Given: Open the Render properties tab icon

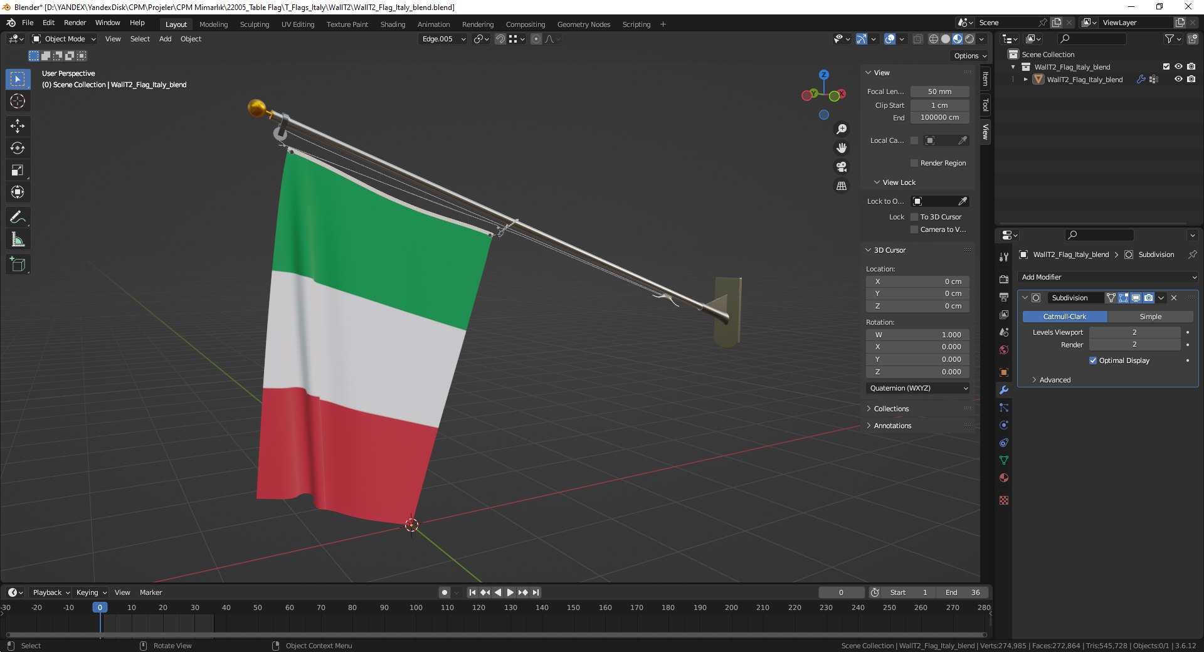Looking at the screenshot, I should 1004,280.
